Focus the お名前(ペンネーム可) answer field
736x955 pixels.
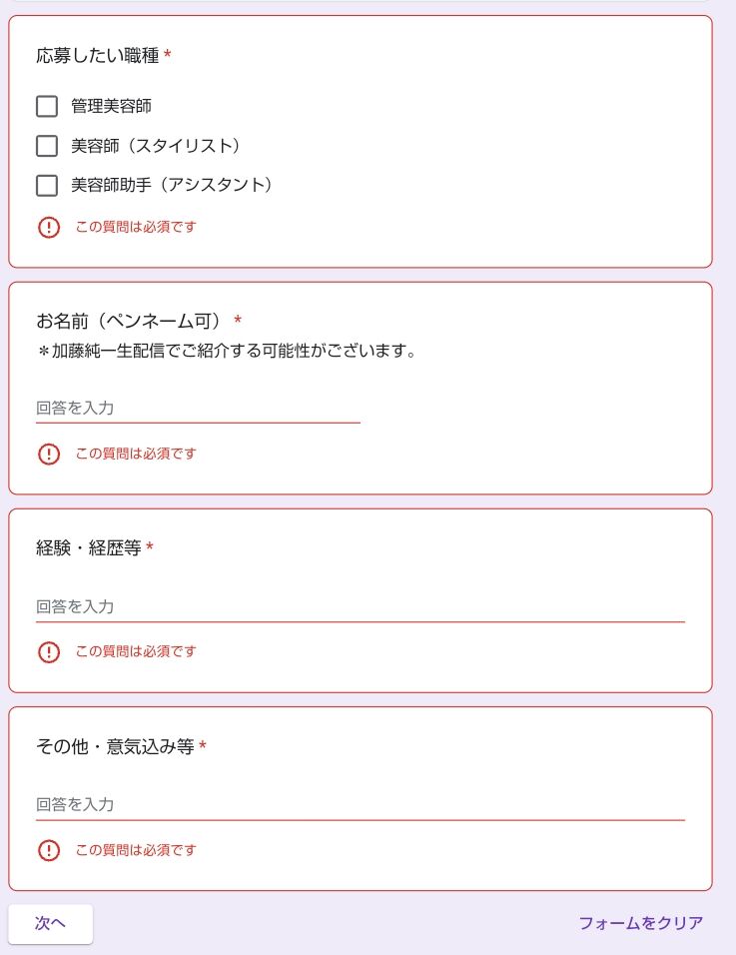[x=198, y=408]
